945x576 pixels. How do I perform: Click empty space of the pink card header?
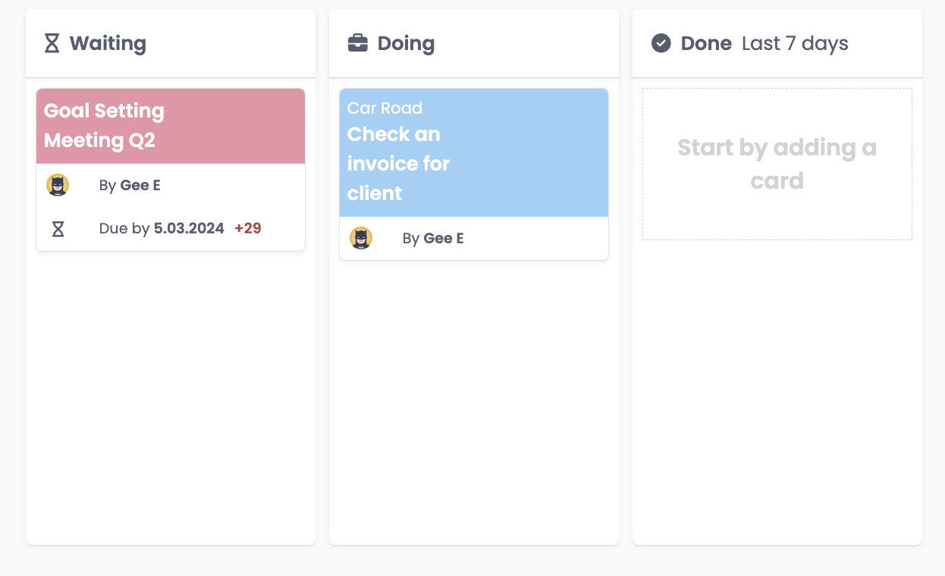tap(243, 126)
